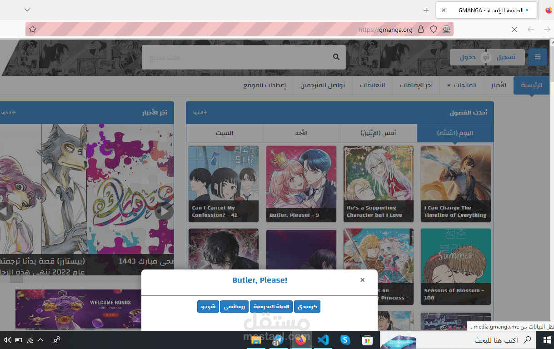The image size is (554, 349).
Task: Open Seasons of Blossom - 106 thumbnail
Action: tap(456, 267)
